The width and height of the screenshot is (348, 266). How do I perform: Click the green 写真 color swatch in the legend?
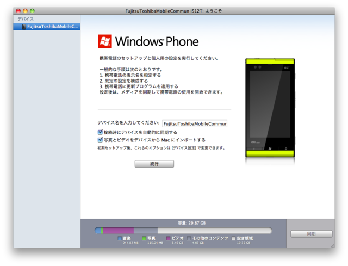pos(144,238)
